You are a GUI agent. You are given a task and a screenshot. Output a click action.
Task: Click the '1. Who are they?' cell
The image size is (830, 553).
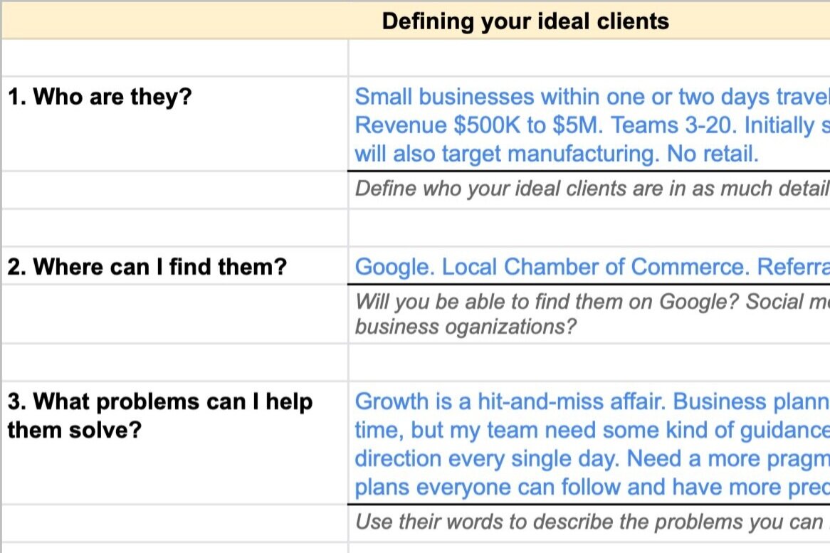click(175, 124)
